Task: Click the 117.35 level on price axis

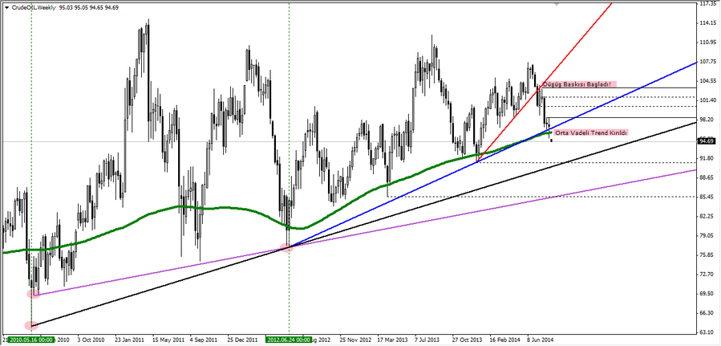Action: pyautogui.click(x=707, y=3)
